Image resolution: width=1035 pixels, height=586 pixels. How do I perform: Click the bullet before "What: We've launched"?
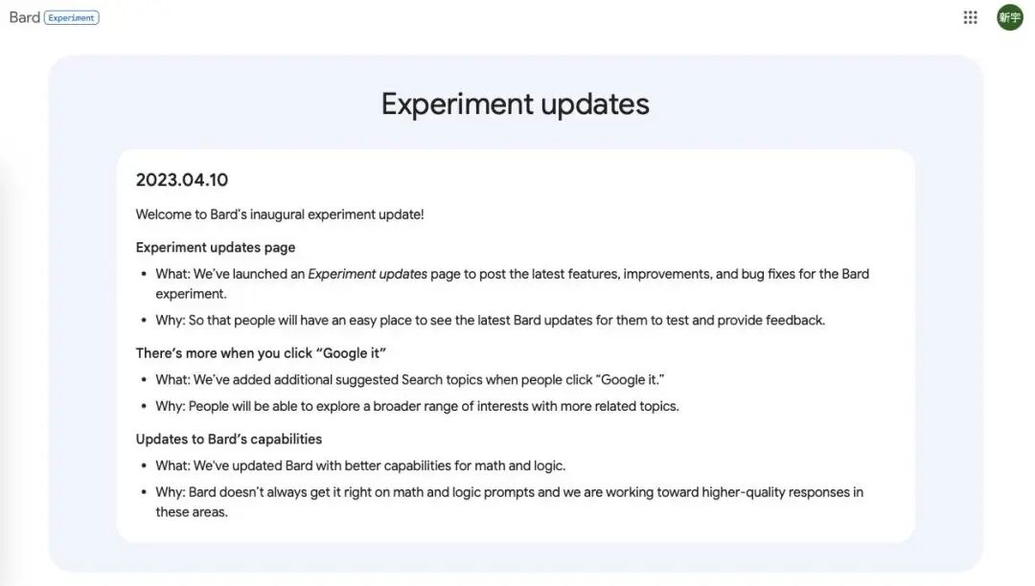(x=144, y=274)
